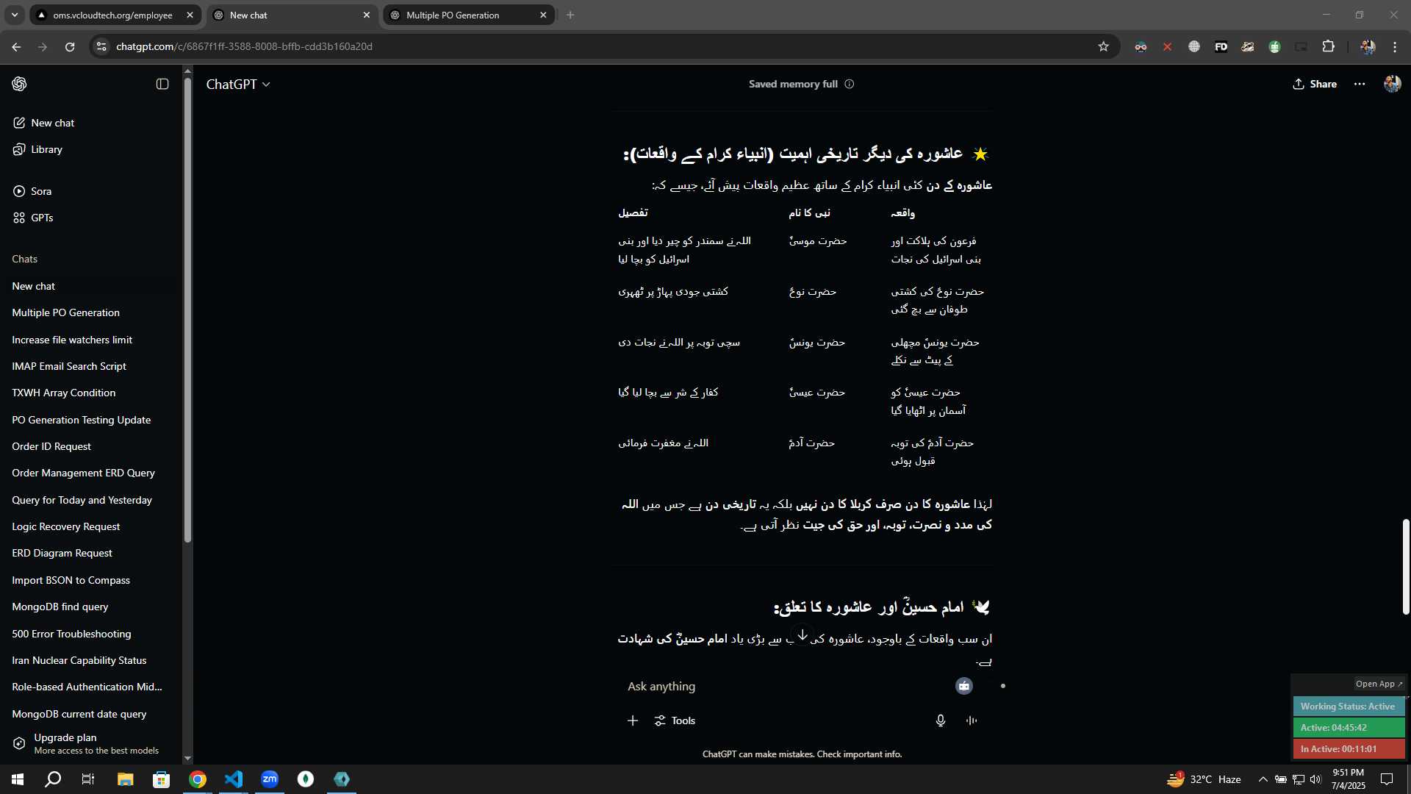
Task: Click Upgrade plan in sidebar
Action: (x=91, y=743)
